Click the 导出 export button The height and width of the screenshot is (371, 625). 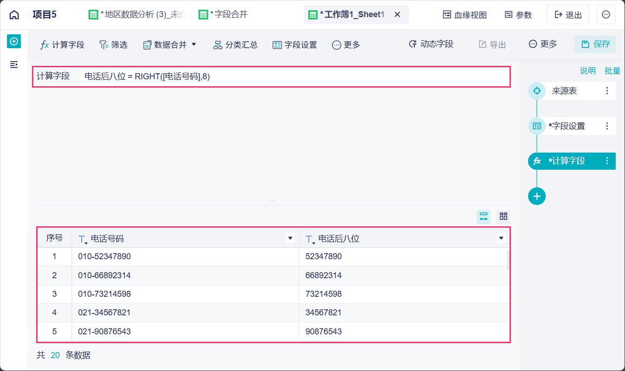pos(492,45)
